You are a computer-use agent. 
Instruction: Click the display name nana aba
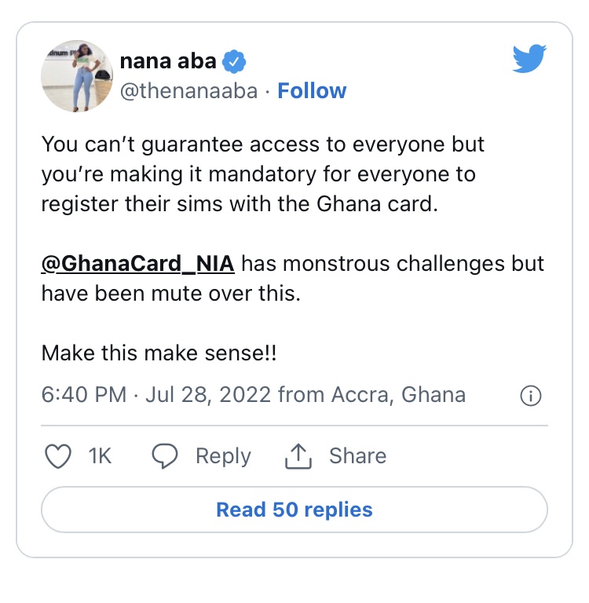tap(167, 60)
